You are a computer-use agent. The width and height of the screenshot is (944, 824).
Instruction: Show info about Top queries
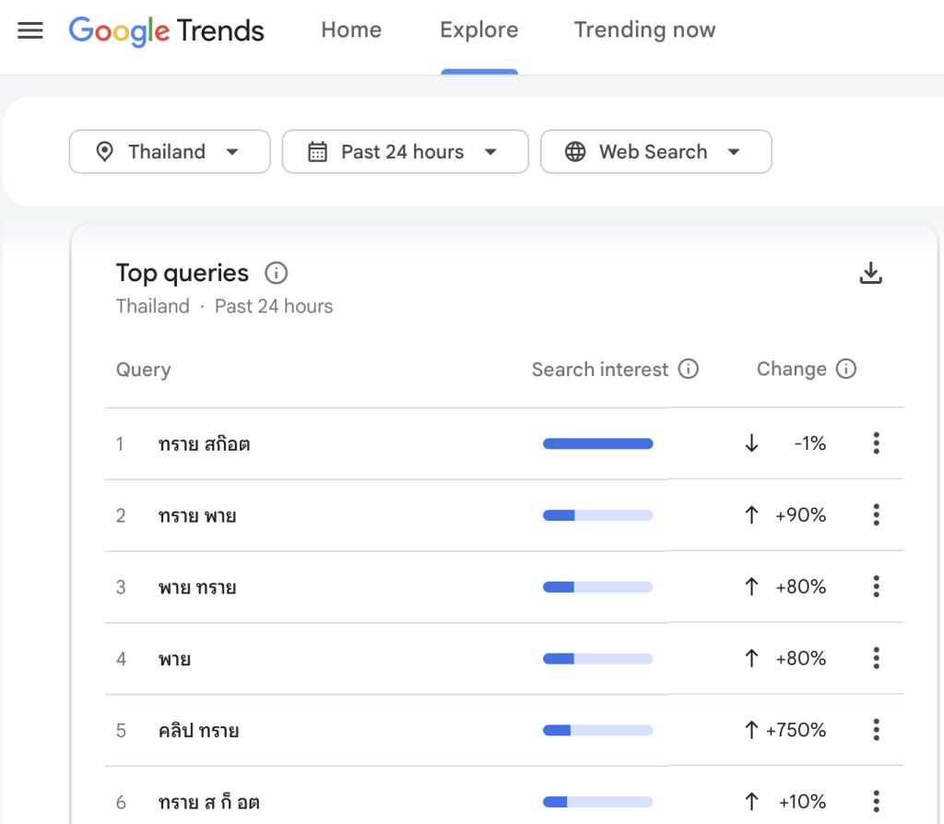[277, 273]
